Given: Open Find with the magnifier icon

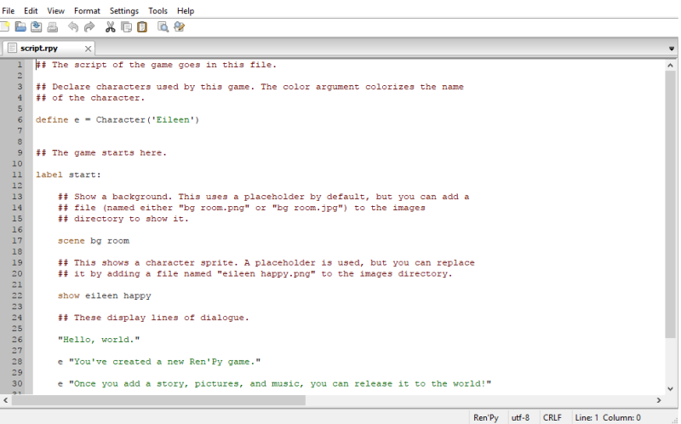Looking at the screenshot, I should pyautogui.click(x=163, y=27).
